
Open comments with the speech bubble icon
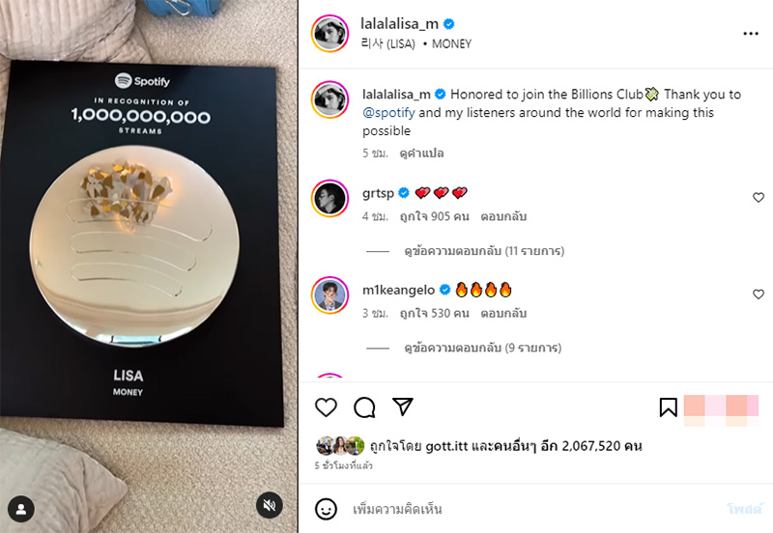click(365, 407)
